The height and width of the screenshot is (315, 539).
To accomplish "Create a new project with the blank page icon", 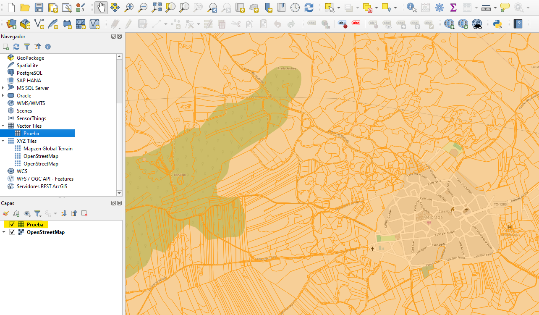I will pyautogui.click(x=11, y=7).
